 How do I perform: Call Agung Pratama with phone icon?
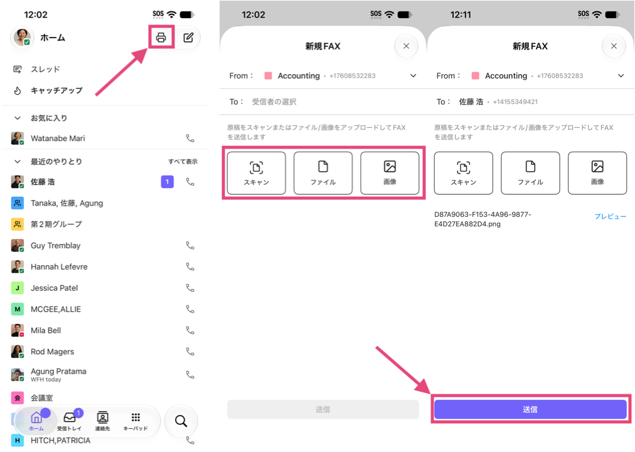pyautogui.click(x=190, y=375)
